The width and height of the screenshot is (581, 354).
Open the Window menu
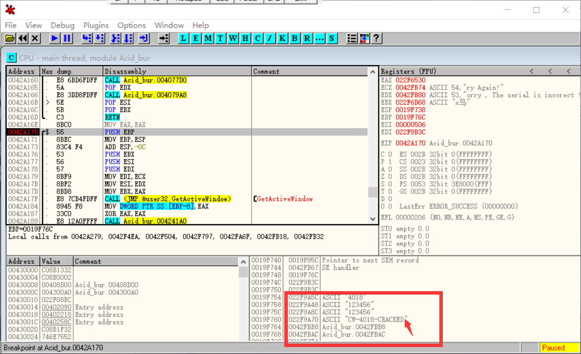click(169, 25)
